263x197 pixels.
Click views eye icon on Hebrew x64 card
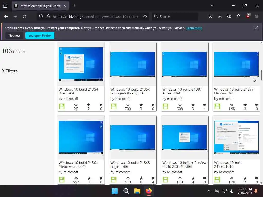point(232,105)
